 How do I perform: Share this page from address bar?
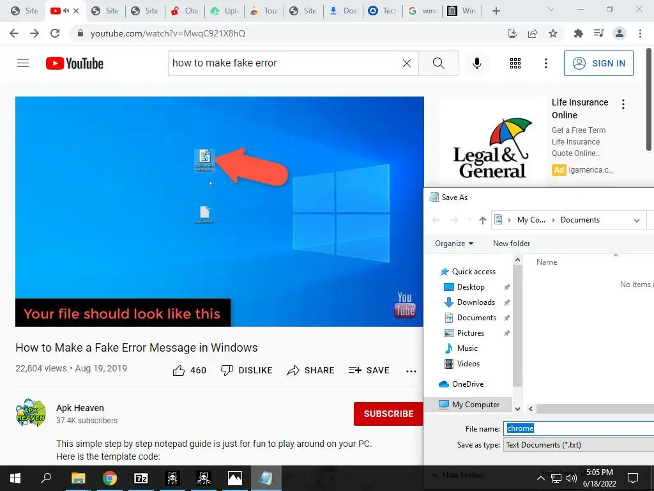[x=533, y=33]
